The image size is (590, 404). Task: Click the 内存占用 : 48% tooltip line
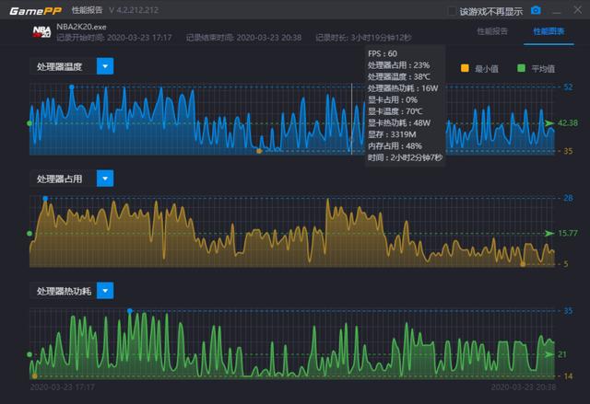pyautogui.click(x=395, y=146)
